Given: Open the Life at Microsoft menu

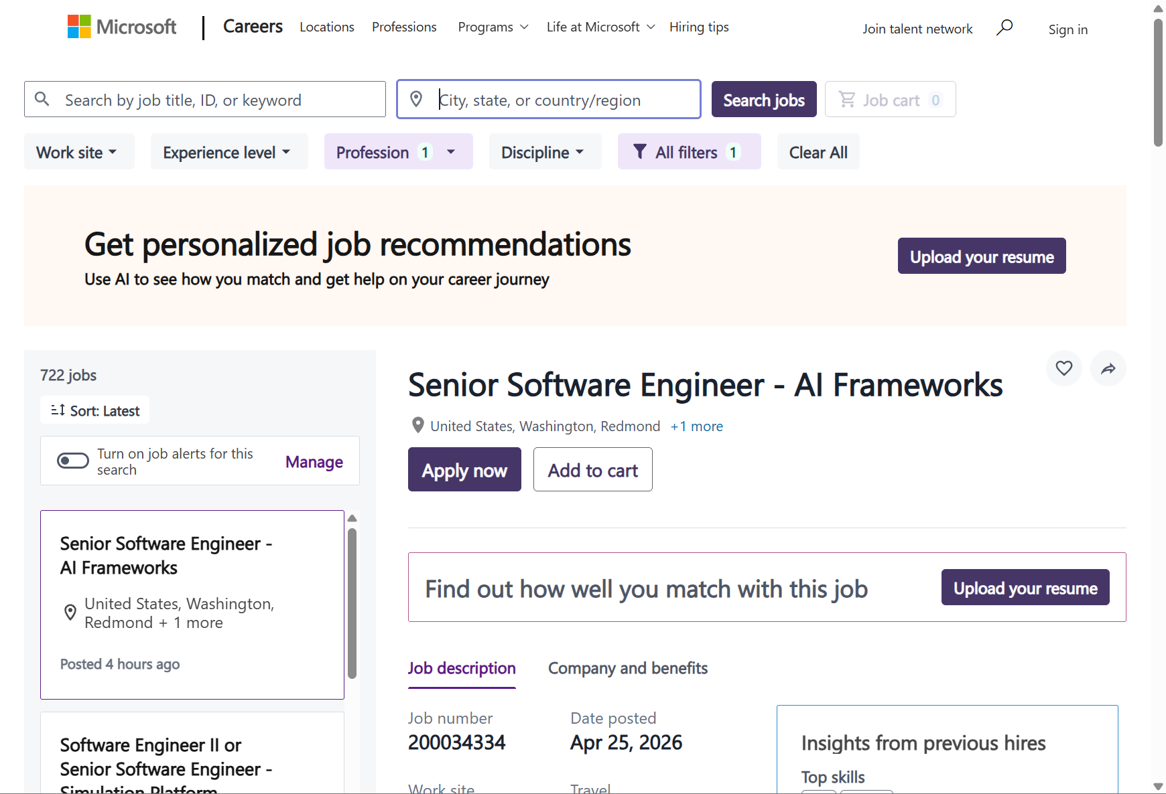Looking at the screenshot, I should tap(600, 27).
